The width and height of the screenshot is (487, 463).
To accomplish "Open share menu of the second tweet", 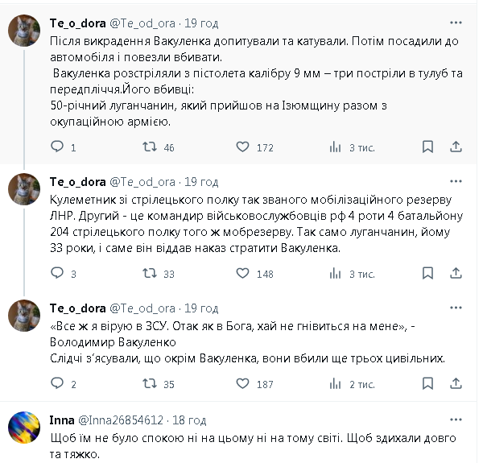I will 456,274.
